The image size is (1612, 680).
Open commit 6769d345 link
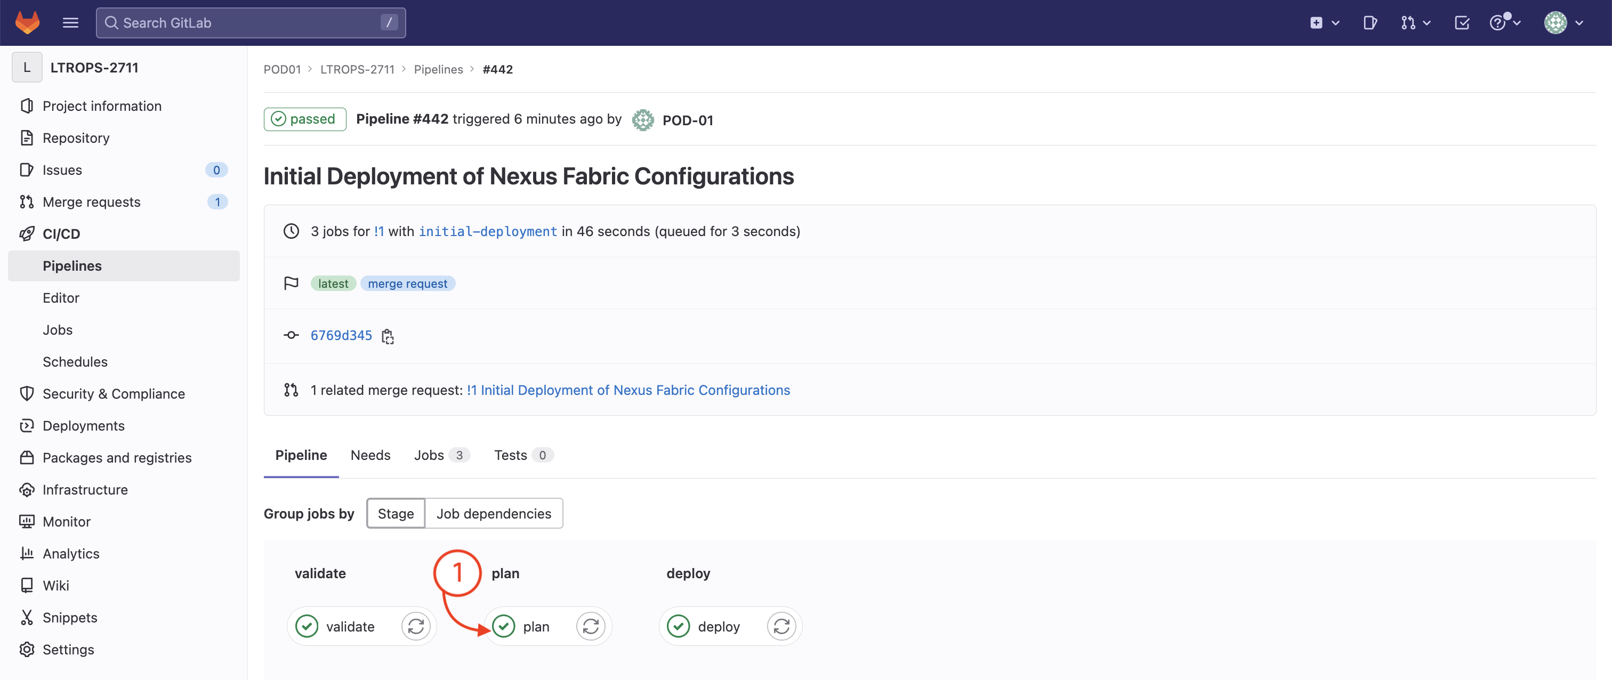(x=341, y=335)
